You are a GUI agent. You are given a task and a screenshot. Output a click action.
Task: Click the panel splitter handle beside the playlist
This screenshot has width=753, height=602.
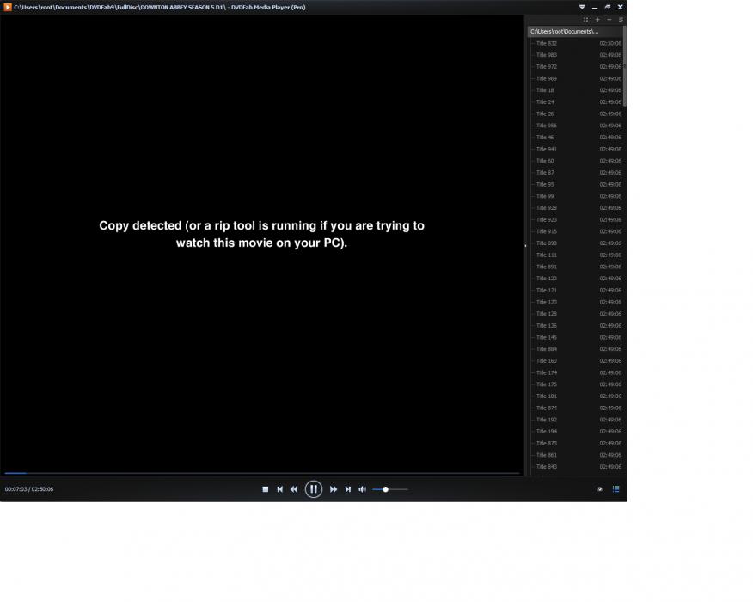pos(525,245)
